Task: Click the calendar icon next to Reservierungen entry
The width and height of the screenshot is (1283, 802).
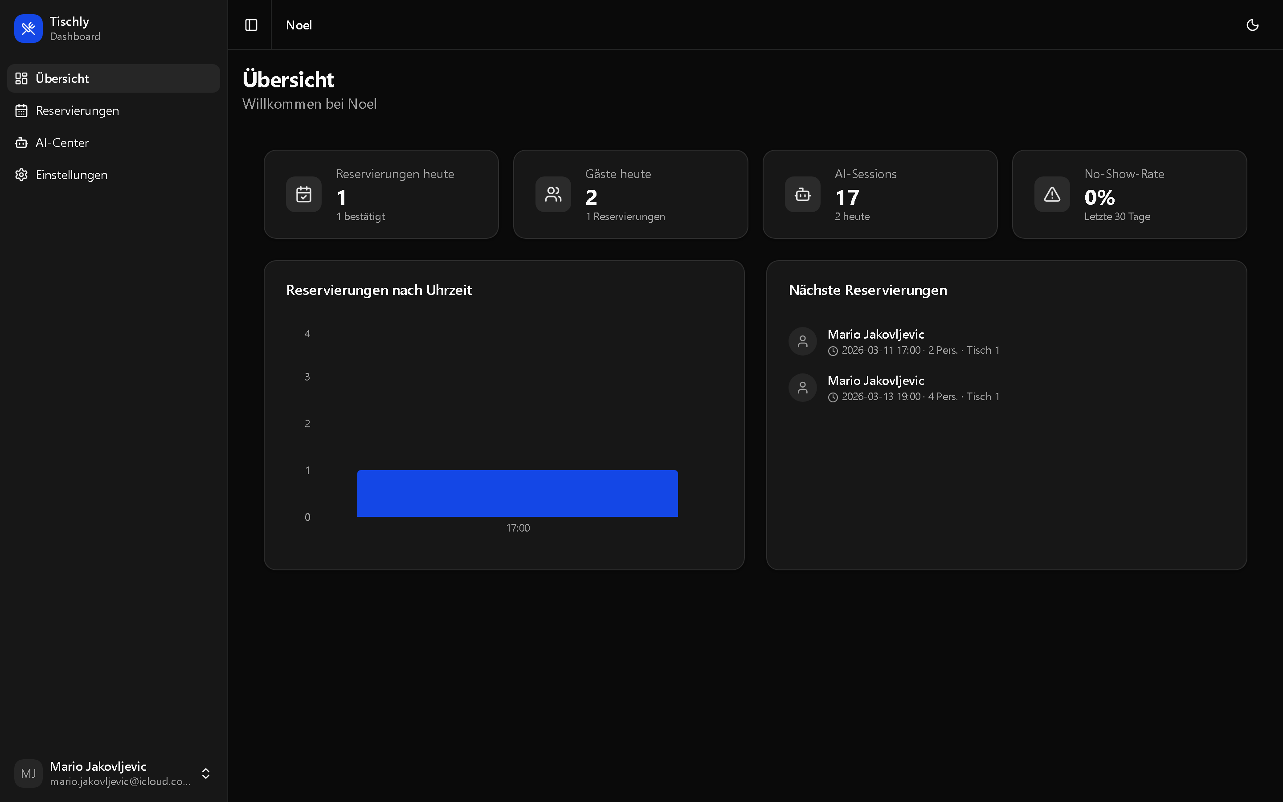Action: click(x=21, y=110)
